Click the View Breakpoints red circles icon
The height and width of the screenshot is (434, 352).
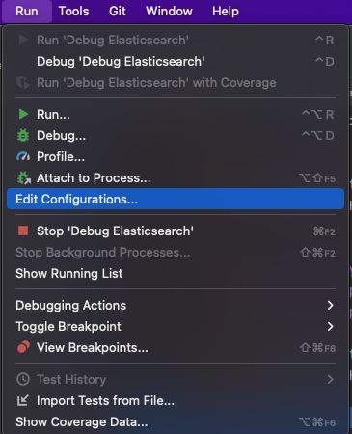click(23, 347)
